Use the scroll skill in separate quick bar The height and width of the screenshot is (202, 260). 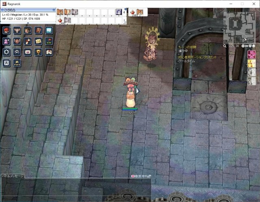click(x=140, y=12)
